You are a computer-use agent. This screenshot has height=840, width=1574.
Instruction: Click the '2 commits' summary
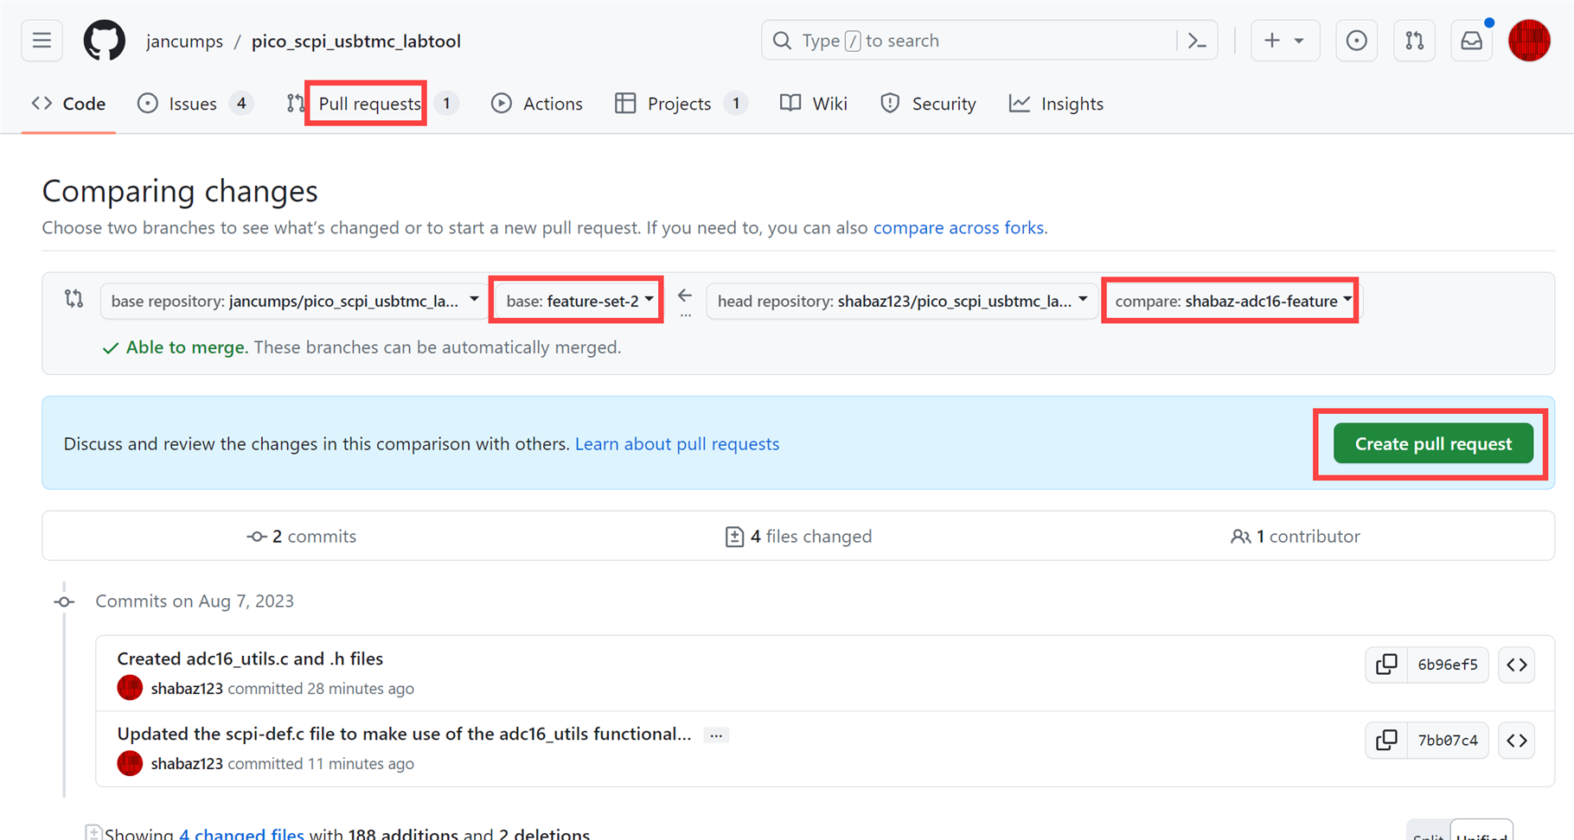coord(302,537)
